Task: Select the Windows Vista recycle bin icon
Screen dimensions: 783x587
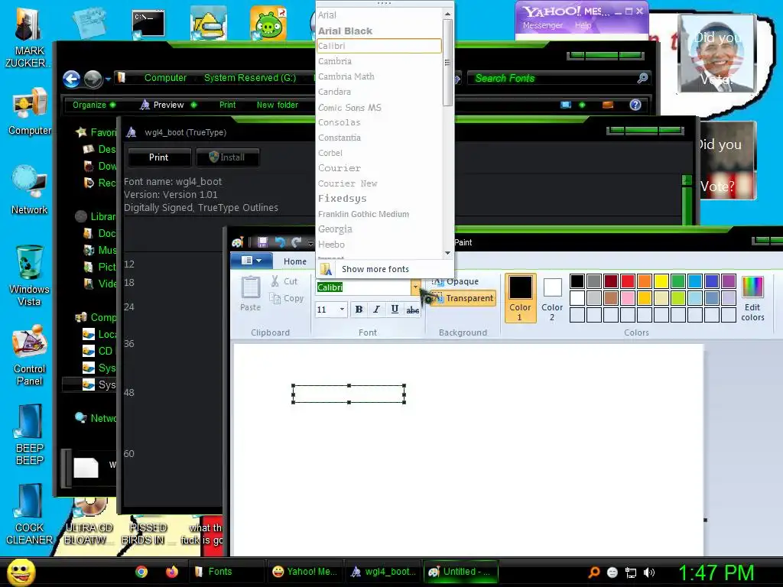Action: (29, 275)
